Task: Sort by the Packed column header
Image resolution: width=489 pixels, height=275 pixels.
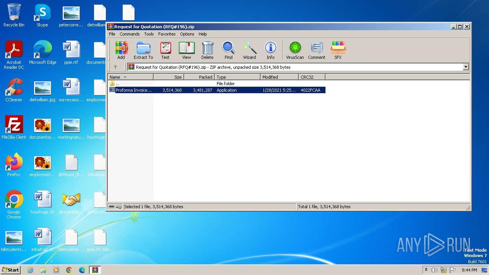Action: point(199,77)
